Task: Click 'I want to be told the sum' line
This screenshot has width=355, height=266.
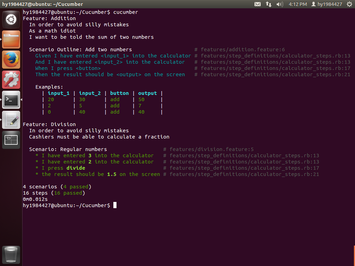Action: point(91,37)
